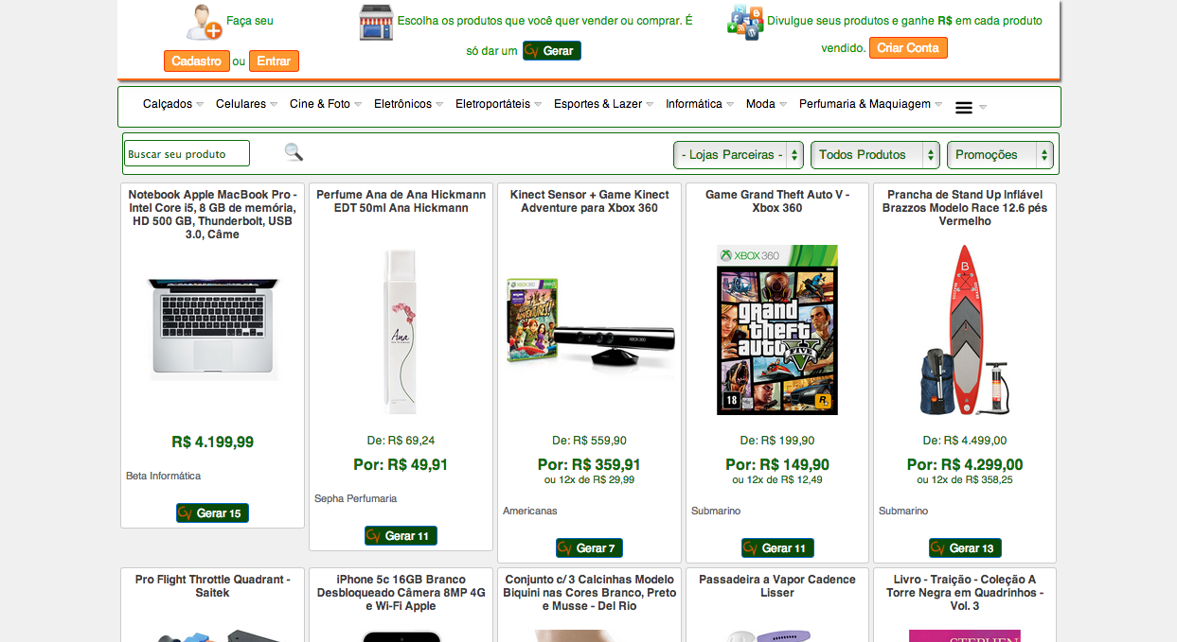1177x642 pixels.
Task: Click the green Gerar button in header
Action: click(552, 51)
